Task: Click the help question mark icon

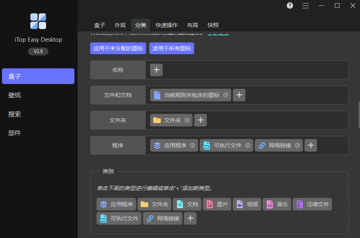Action: point(290,5)
